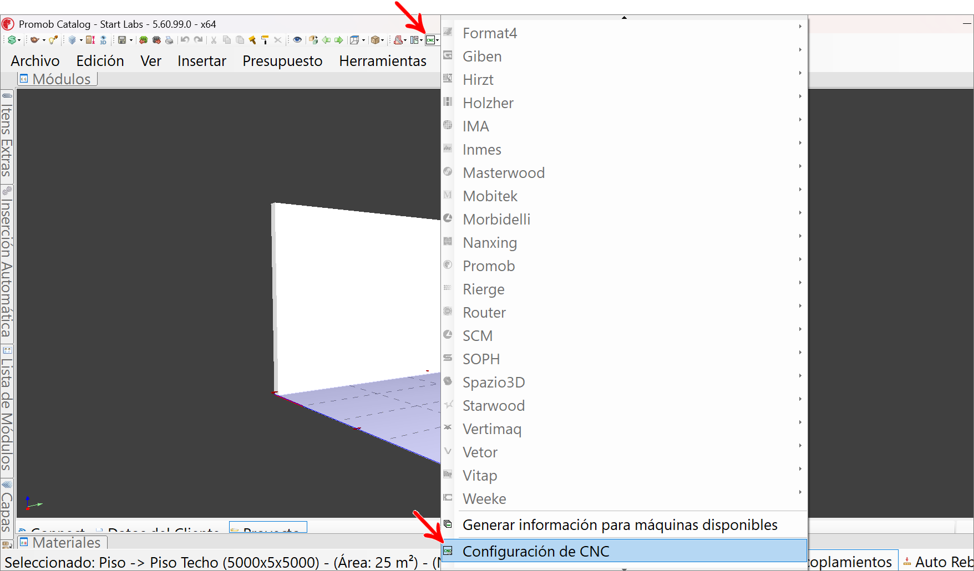The height and width of the screenshot is (571, 974).
Task: Open the Presupuesto menu
Action: (282, 61)
